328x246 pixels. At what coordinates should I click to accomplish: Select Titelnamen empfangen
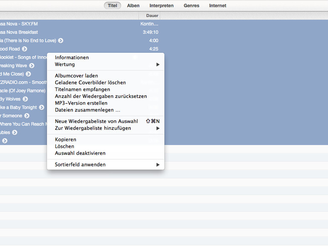click(x=106, y=89)
